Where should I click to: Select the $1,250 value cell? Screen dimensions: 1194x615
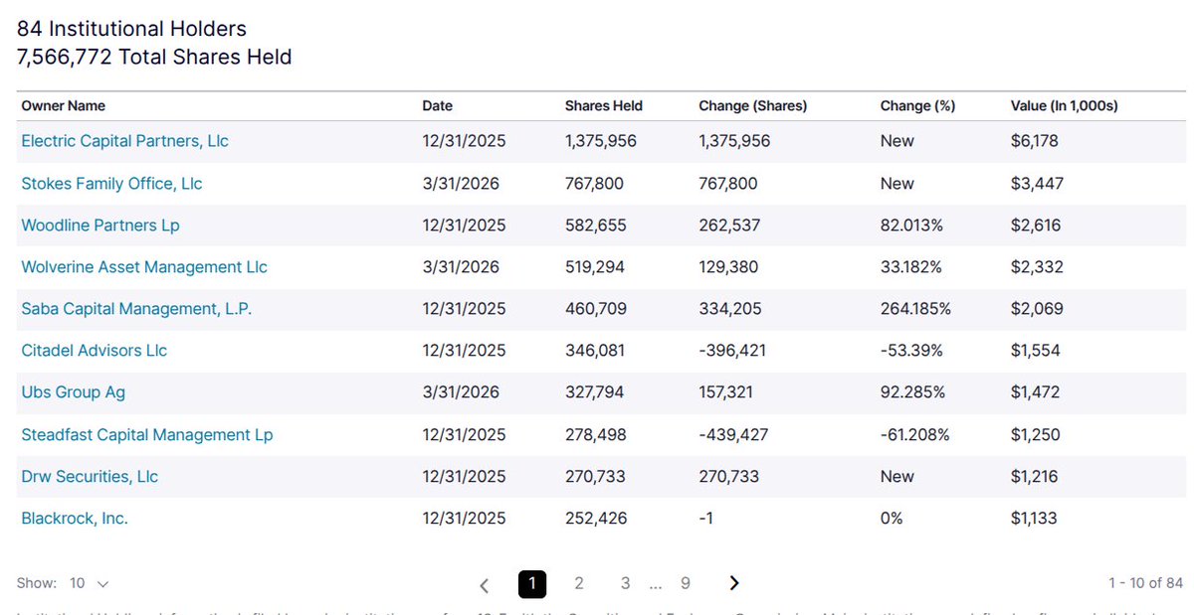point(1035,435)
